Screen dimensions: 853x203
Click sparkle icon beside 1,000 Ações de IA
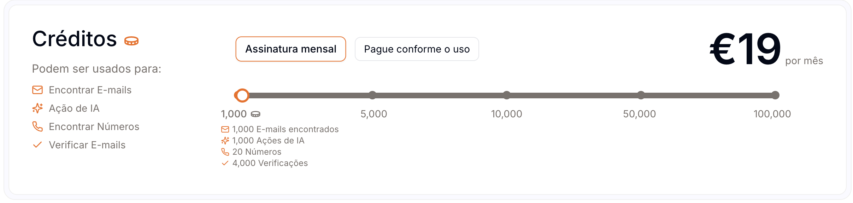pos(225,141)
